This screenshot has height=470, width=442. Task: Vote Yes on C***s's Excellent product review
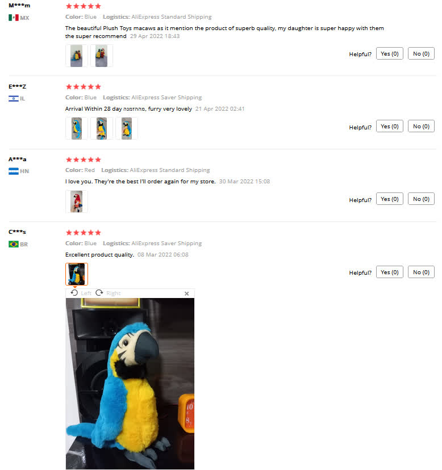click(x=390, y=272)
